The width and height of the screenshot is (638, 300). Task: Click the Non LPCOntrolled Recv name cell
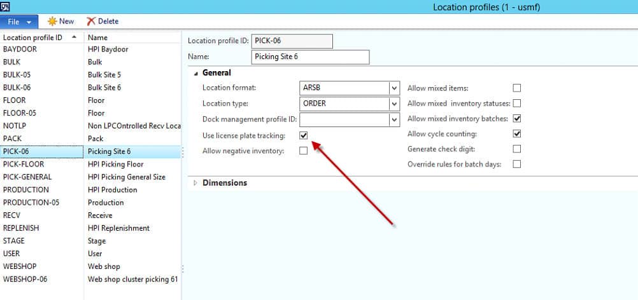pyautogui.click(x=132, y=126)
